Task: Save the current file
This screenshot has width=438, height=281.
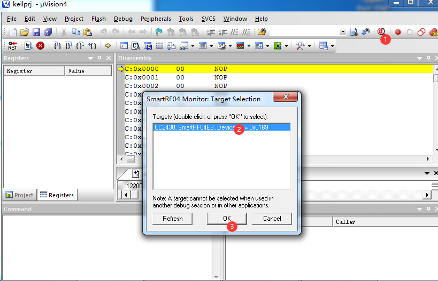Action: pyautogui.click(x=36, y=32)
